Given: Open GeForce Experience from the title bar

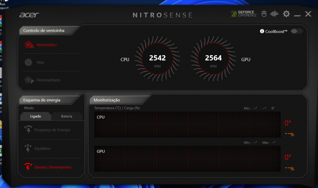Looking at the screenshot, I should [244, 14].
